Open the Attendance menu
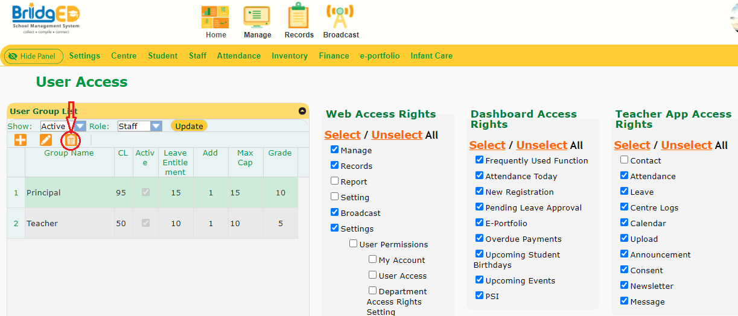Image resolution: width=738 pixels, height=316 pixels. tap(239, 55)
